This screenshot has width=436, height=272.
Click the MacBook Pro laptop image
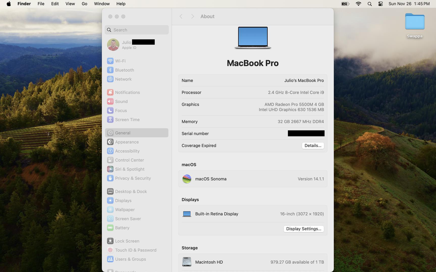click(x=253, y=38)
